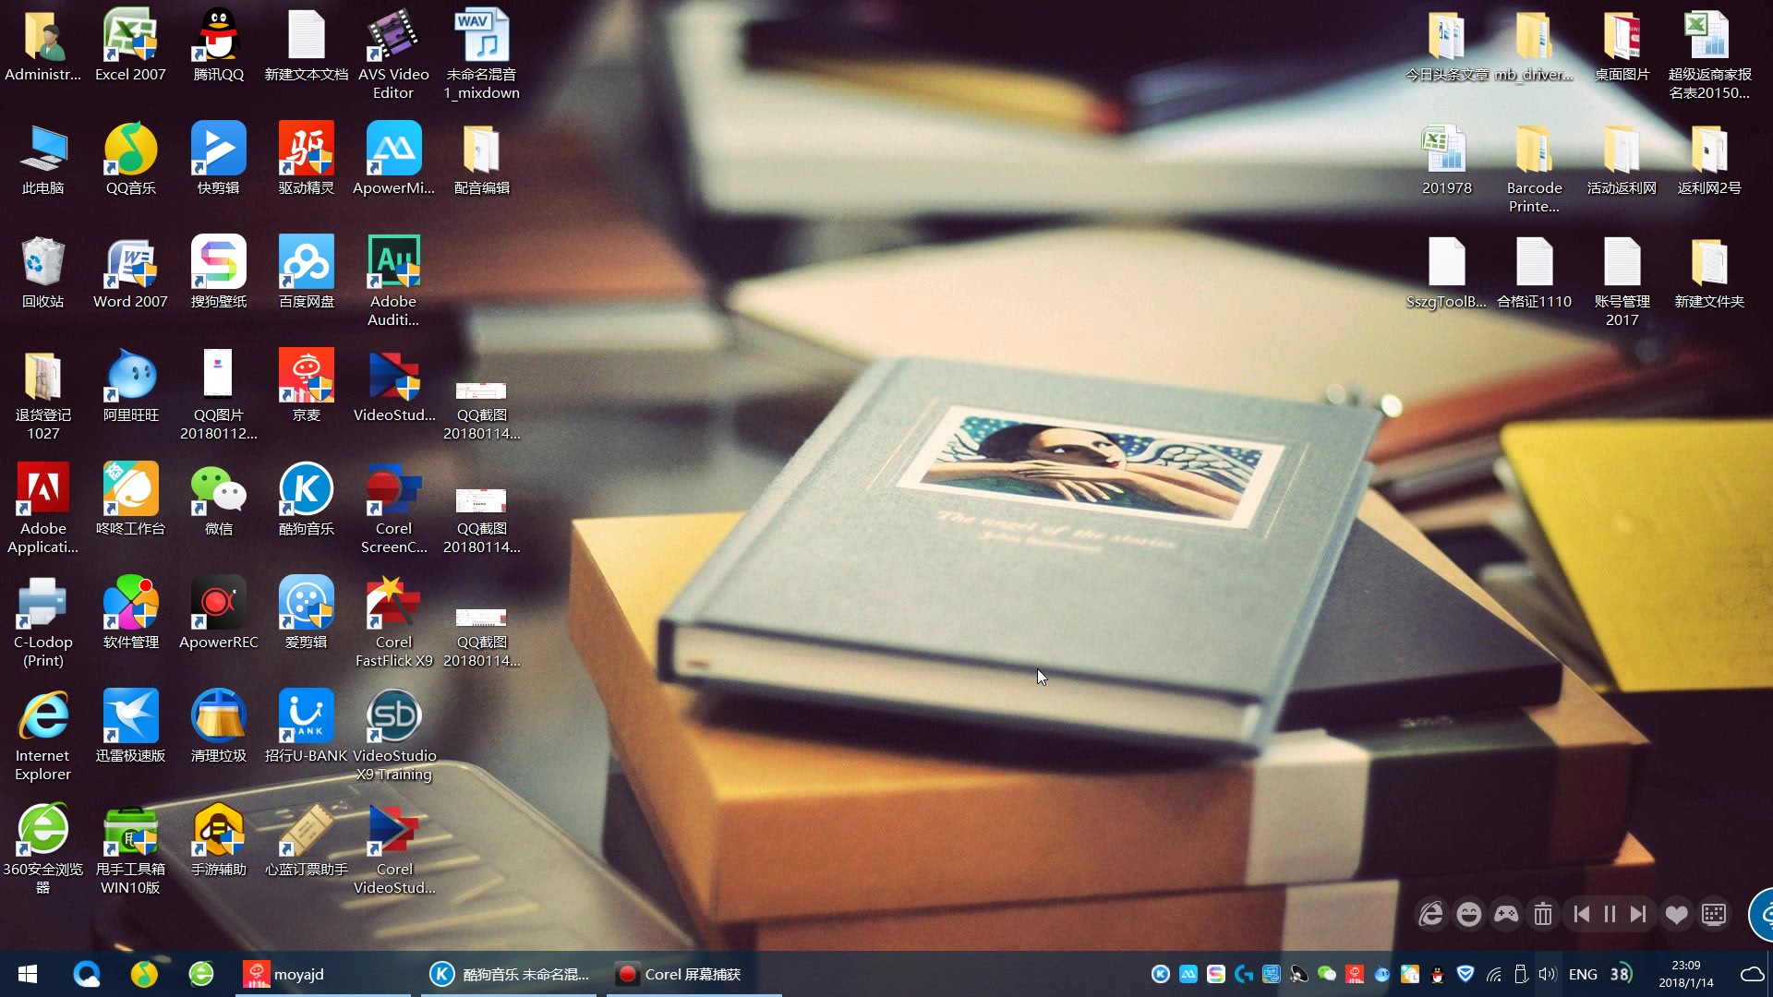Select the 201978 Excel file
This screenshot has width=1773, height=997.
(x=1447, y=160)
